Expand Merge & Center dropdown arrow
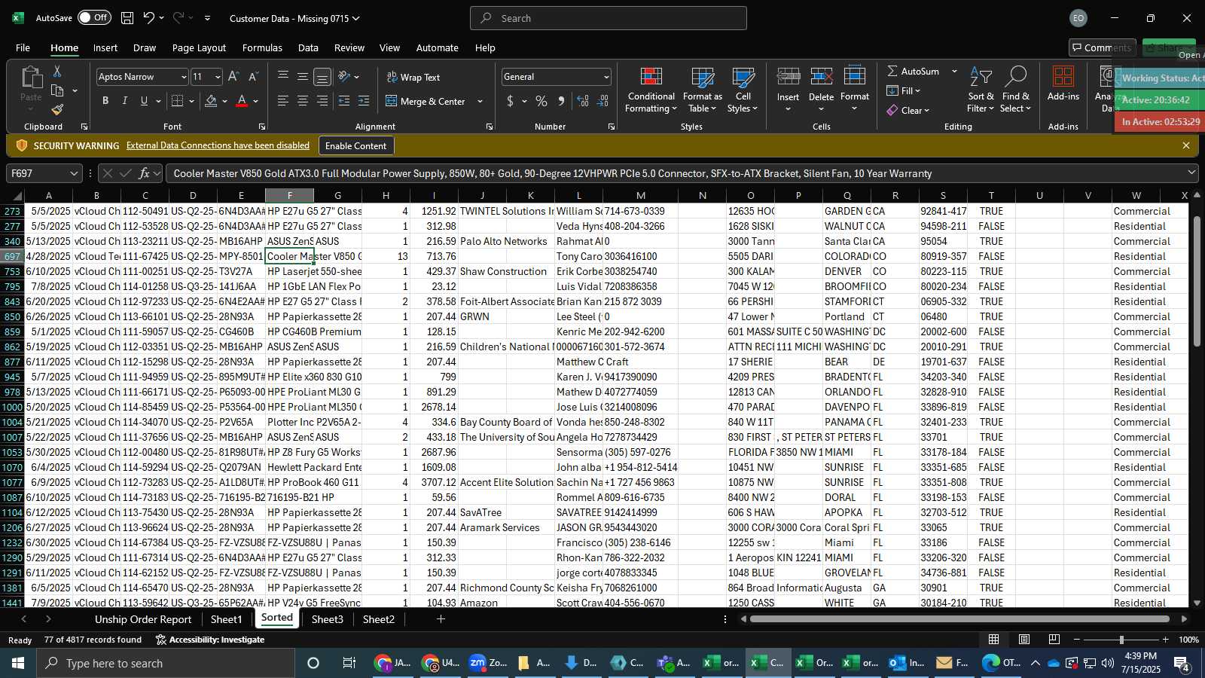This screenshot has height=678, width=1205. click(480, 101)
